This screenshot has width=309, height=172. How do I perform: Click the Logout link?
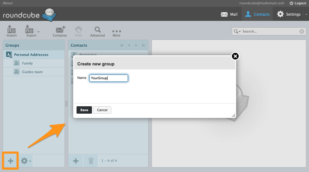pyautogui.click(x=298, y=3)
